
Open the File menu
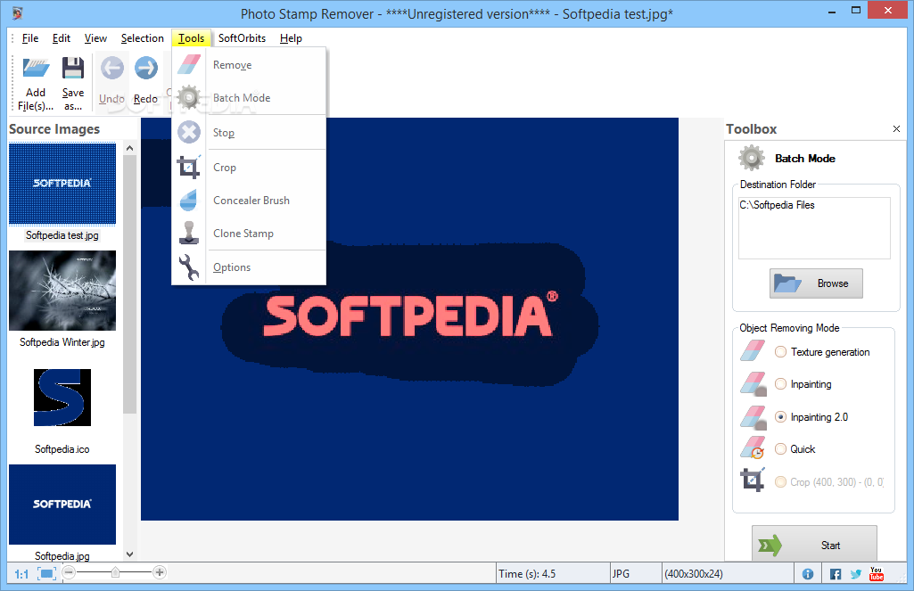coord(30,38)
